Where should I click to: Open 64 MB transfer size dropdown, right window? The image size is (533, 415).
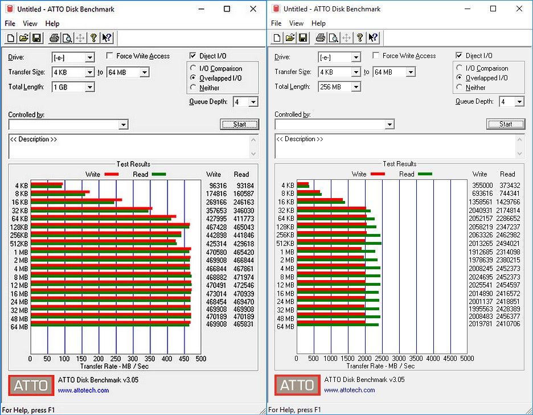coord(411,72)
